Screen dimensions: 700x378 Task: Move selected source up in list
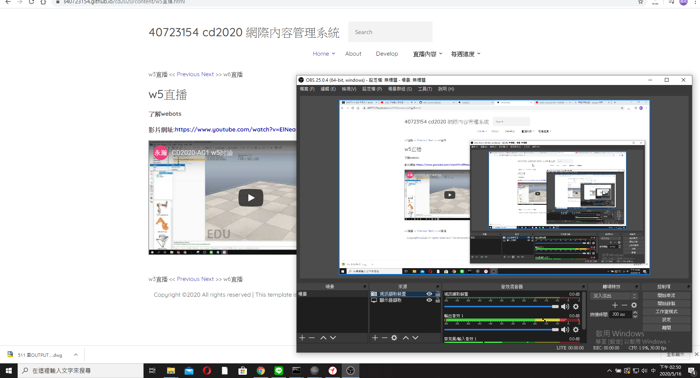click(406, 338)
